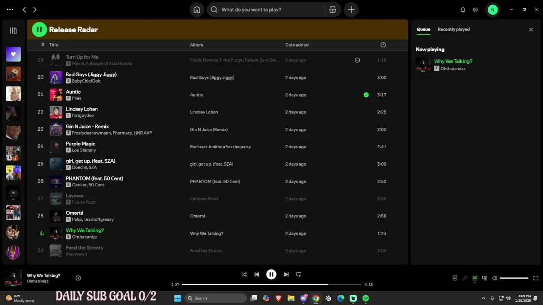Open album Rockstar Junkie: after the party

pyautogui.click(x=221, y=147)
